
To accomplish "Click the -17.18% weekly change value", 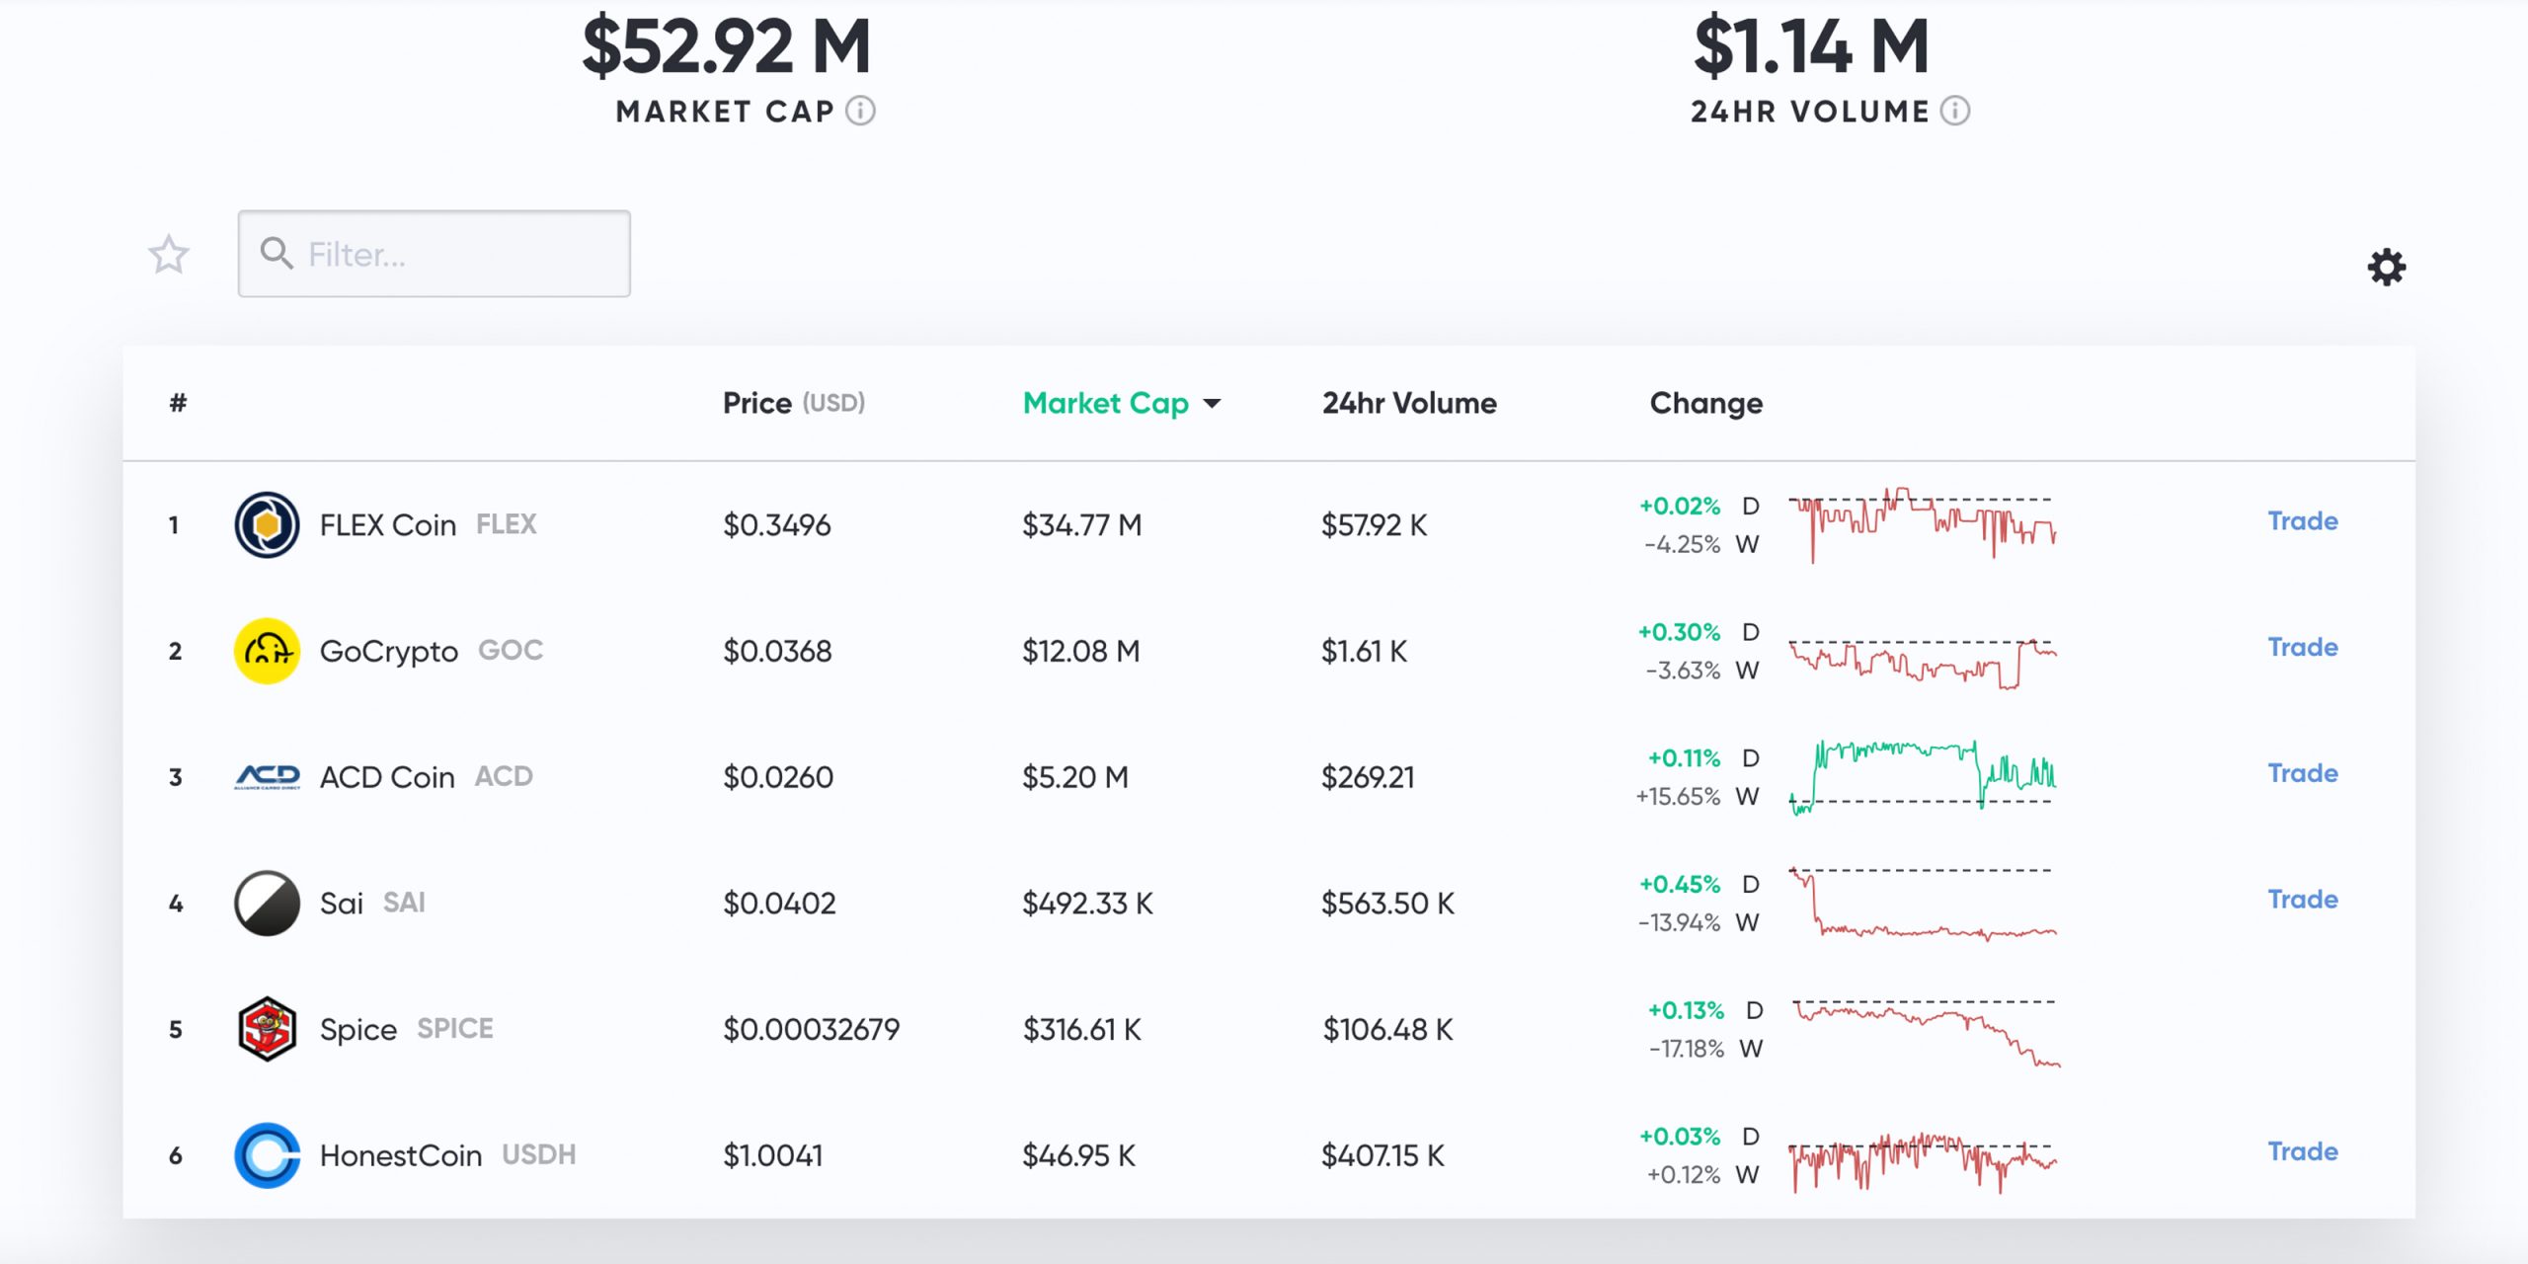I will click(x=1687, y=1049).
